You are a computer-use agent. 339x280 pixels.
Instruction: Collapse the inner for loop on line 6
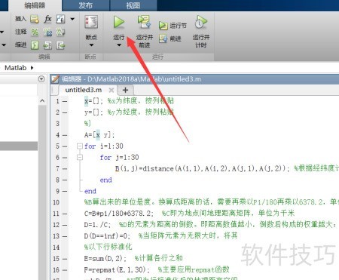tap(80, 157)
